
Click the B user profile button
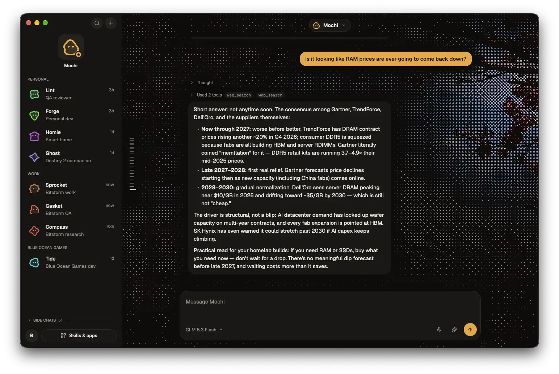32,336
